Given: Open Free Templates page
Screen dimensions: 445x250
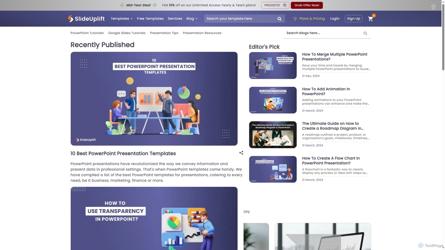Looking at the screenshot, I should coord(150,19).
